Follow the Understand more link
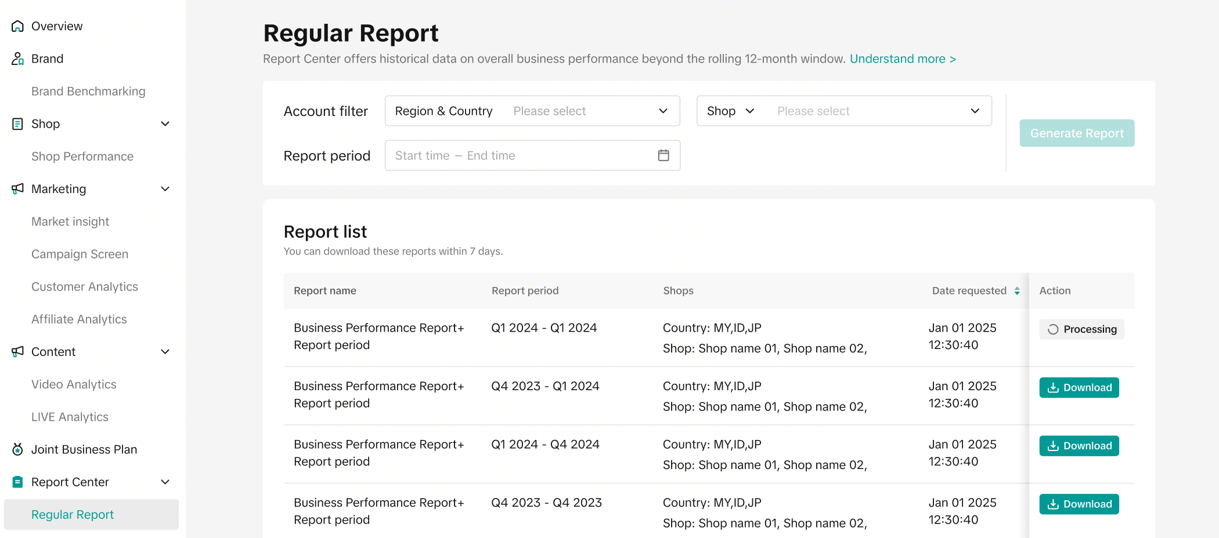The height and width of the screenshot is (538, 1219). pyautogui.click(x=903, y=59)
